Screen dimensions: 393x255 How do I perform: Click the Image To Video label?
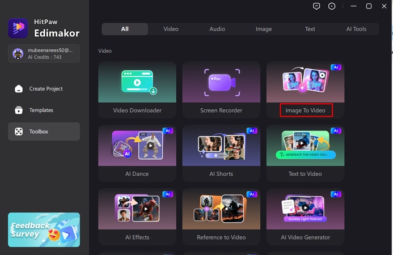305,110
